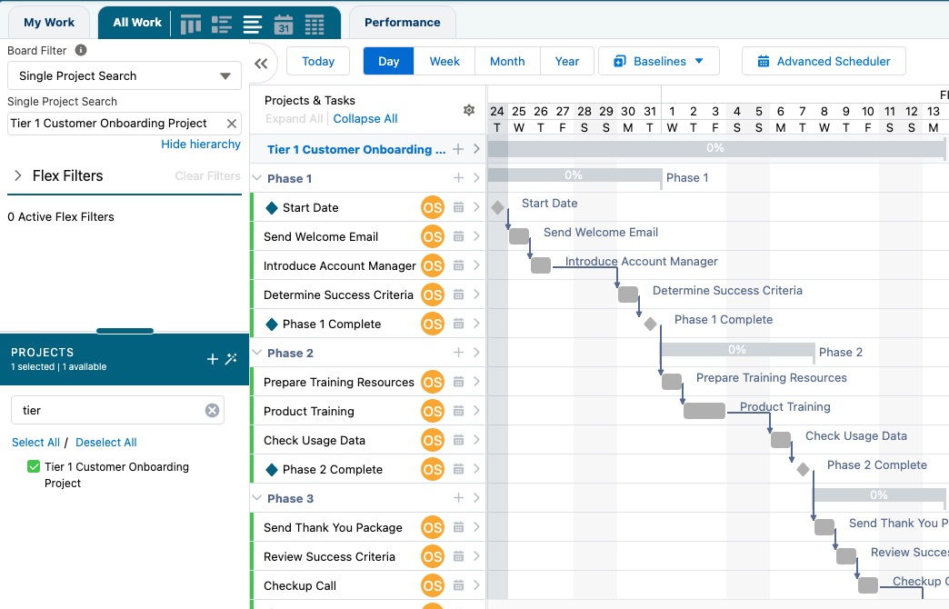Select Send Welcome Email bar in Gantt
This screenshot has width=949, height=609.
(519, 236)
